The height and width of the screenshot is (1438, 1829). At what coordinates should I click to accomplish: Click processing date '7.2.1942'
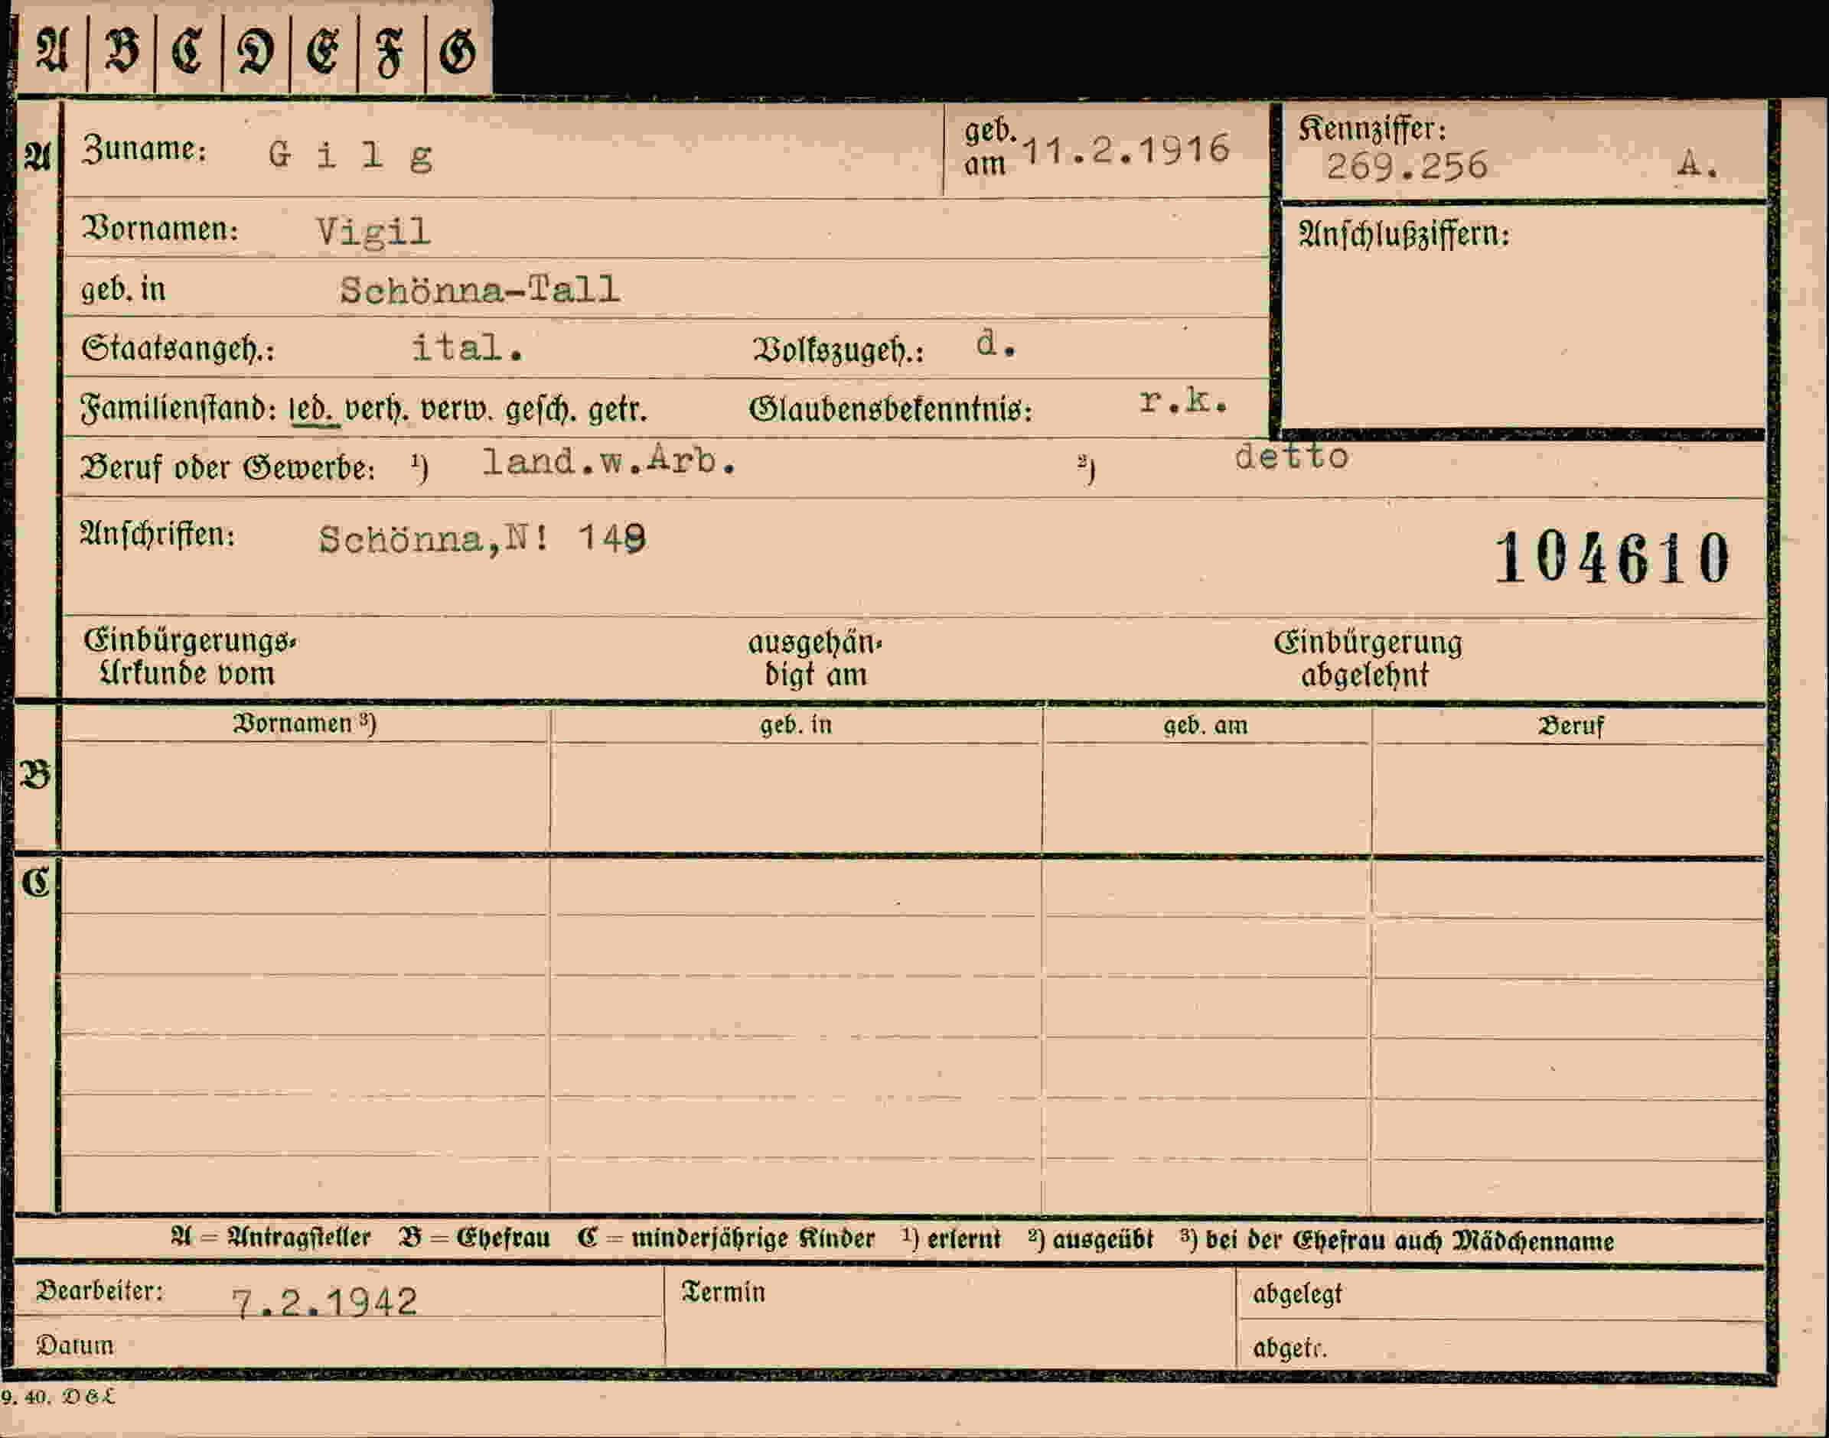tap(324, 1303)
